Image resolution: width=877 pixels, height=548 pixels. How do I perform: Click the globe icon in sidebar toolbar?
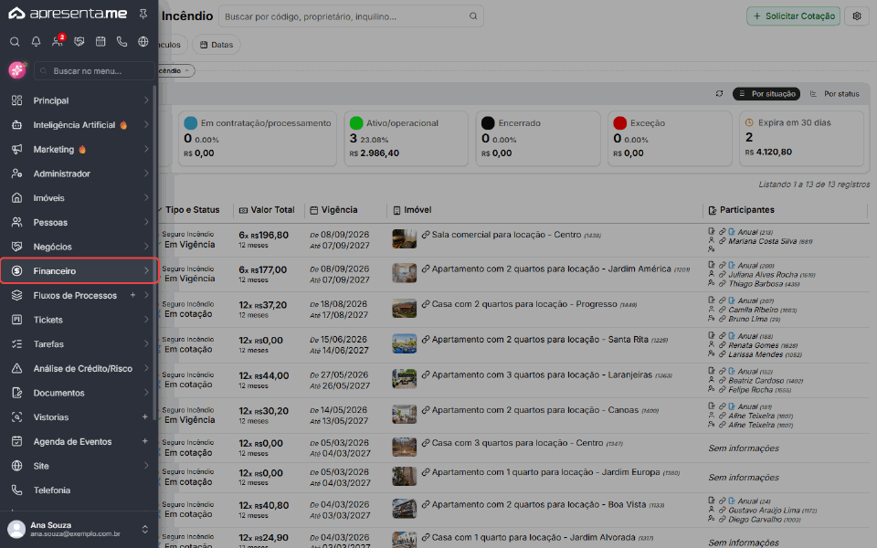click(x=143, y=41)
